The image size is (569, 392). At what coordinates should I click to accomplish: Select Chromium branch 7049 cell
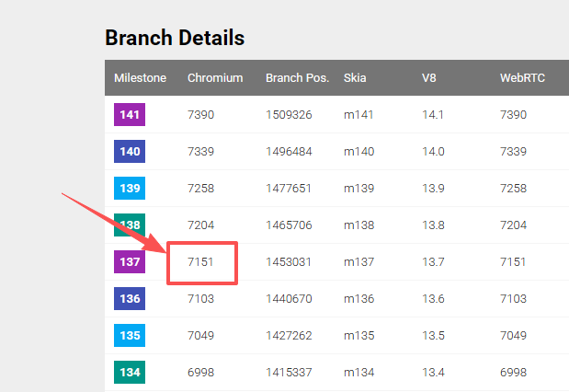tap(200, 335)
